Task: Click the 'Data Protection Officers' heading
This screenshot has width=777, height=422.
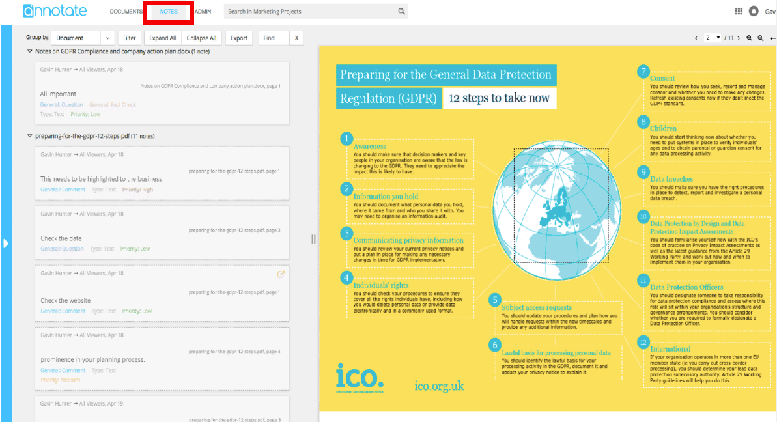Action: tap(686, 287)
